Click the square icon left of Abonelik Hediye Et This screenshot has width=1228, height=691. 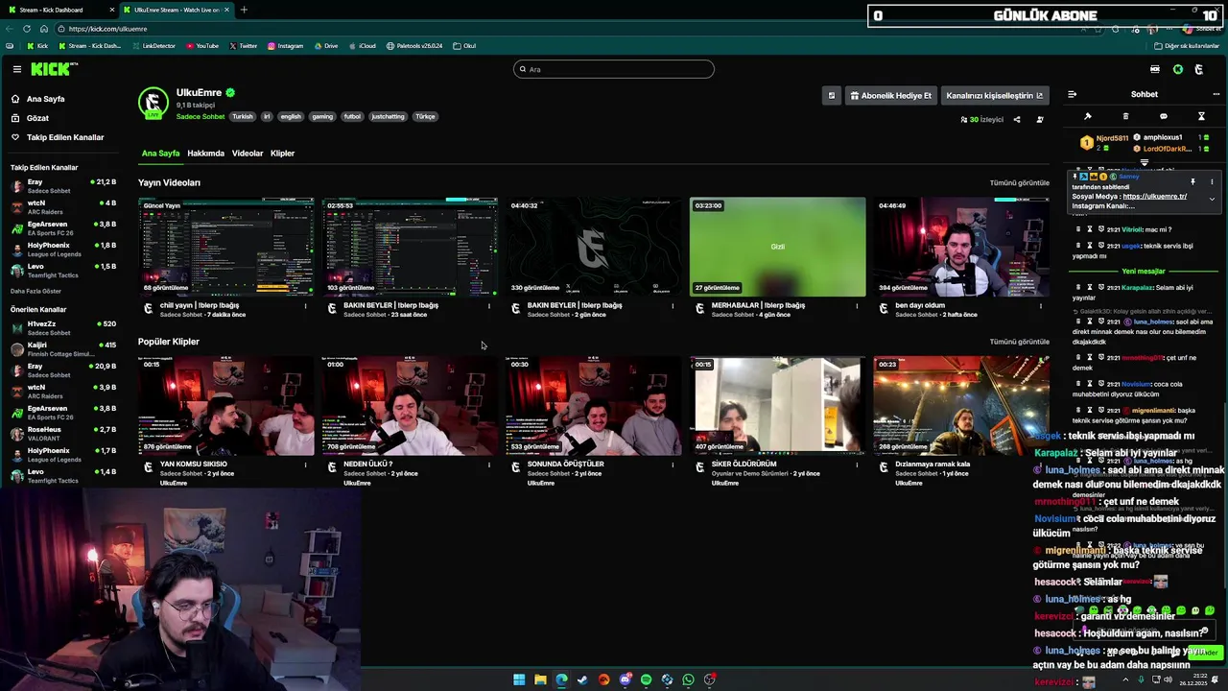pos(832,95)
